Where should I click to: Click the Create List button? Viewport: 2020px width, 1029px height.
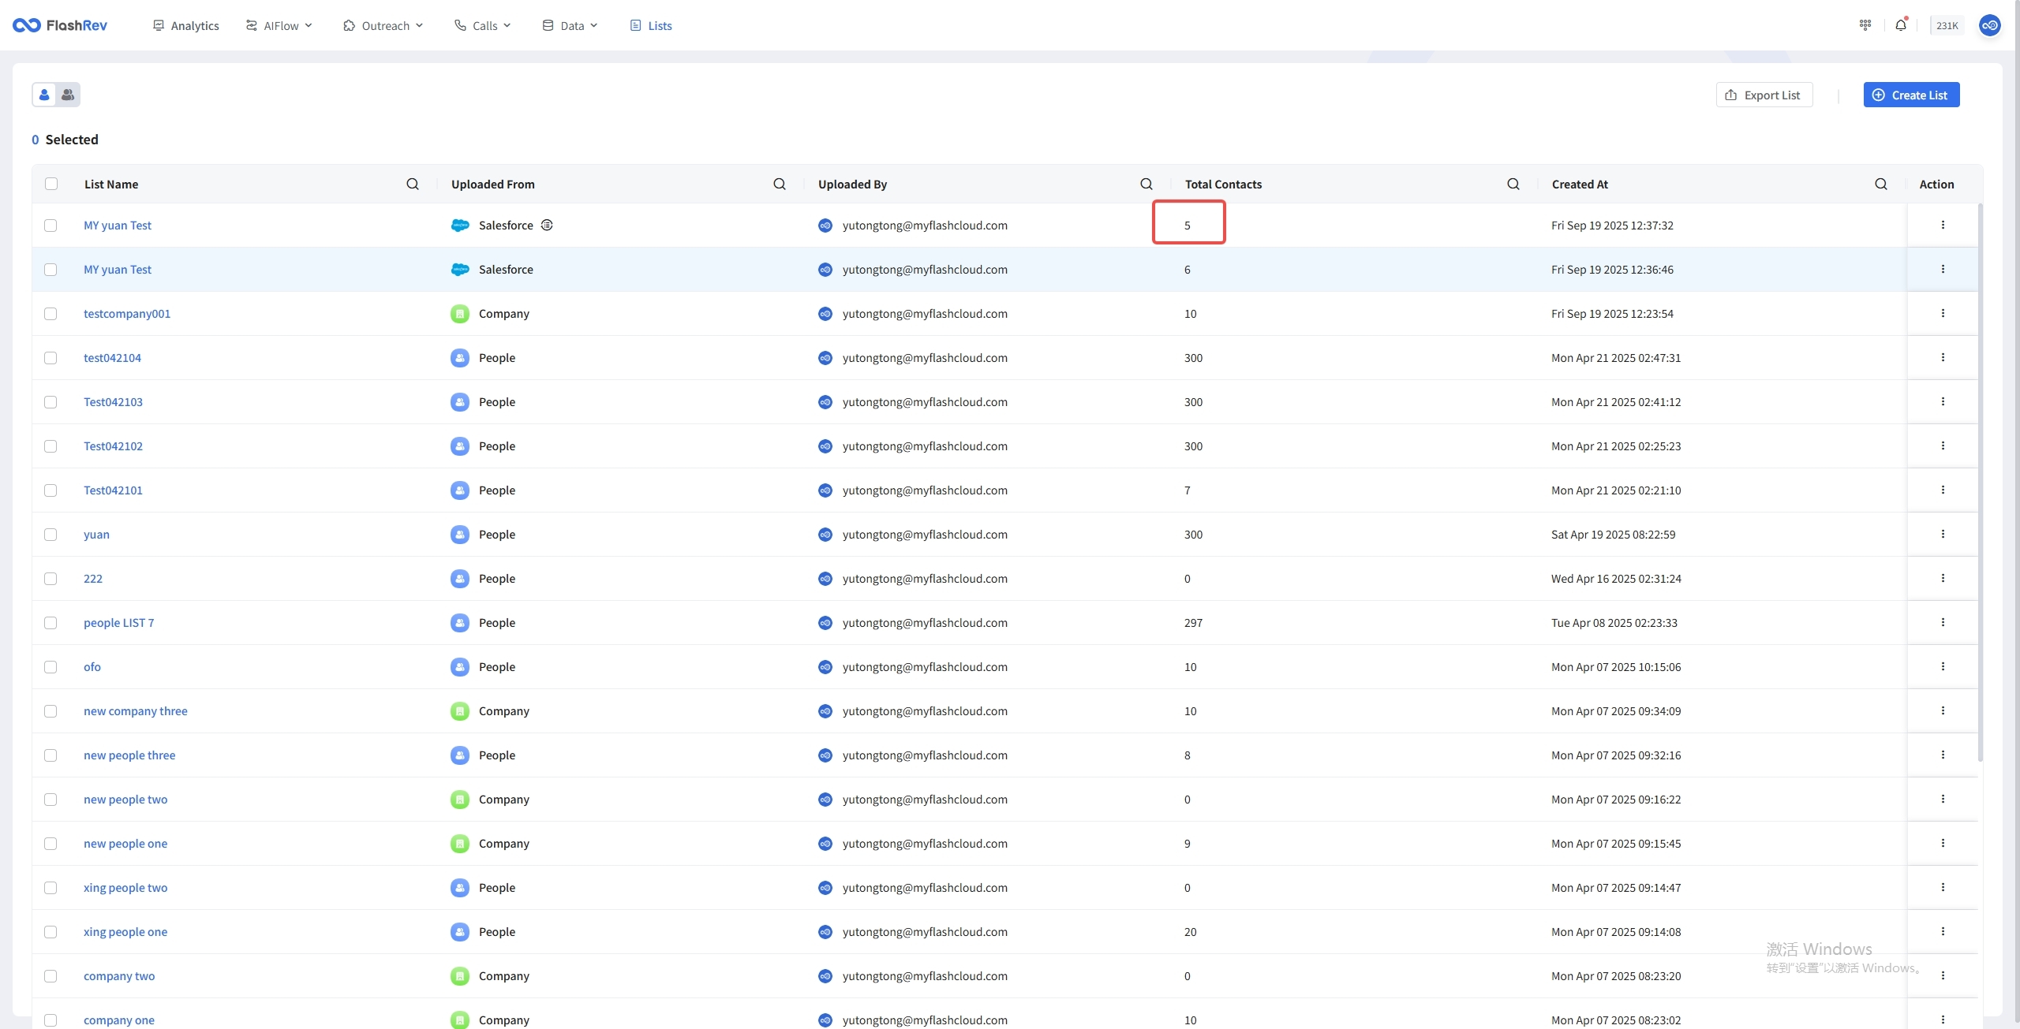point(1910,95)
